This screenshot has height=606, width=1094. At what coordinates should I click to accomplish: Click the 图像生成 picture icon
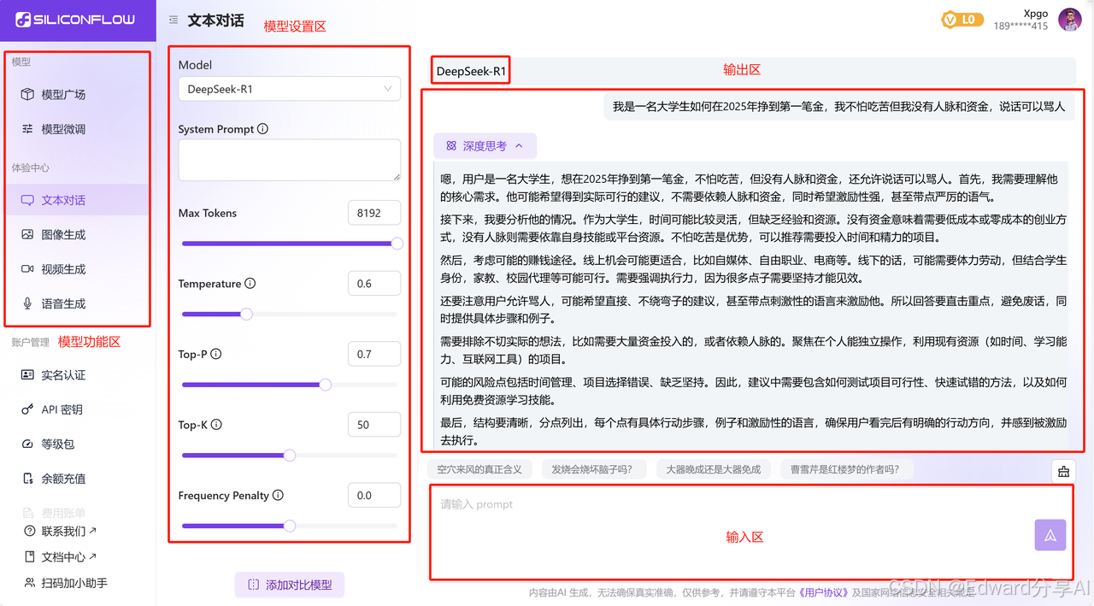coord(27,234)
